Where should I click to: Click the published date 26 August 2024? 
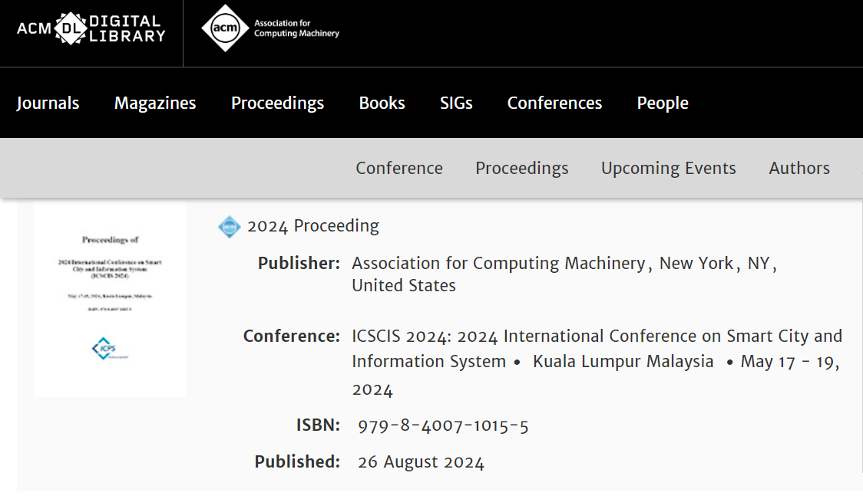(421, 461)
